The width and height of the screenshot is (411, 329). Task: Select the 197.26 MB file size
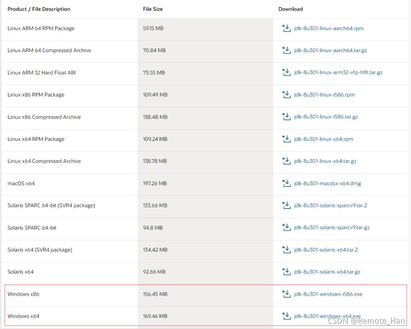click(x=155, y=183)
